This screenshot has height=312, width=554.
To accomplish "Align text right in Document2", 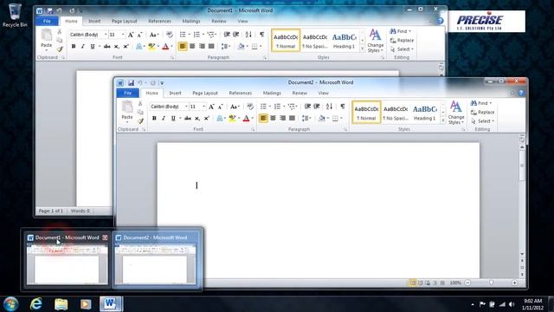I will [x=282, y=118].
